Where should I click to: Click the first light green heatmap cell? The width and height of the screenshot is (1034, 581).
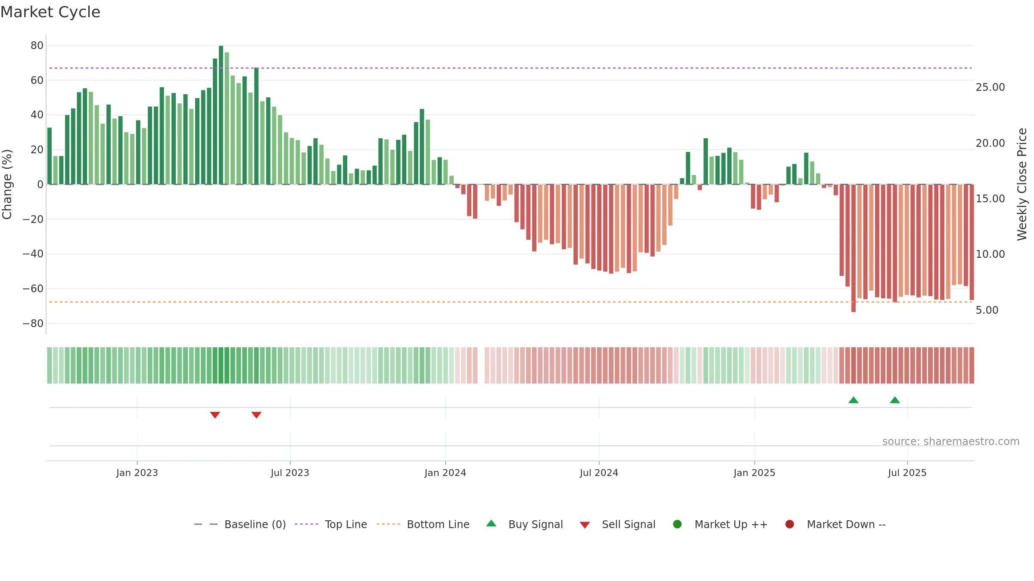[x=50, y=365]
